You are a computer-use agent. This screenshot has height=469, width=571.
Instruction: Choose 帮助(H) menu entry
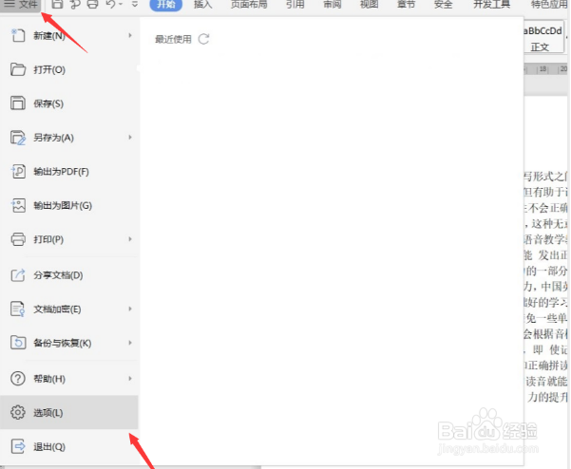point(69,379)
